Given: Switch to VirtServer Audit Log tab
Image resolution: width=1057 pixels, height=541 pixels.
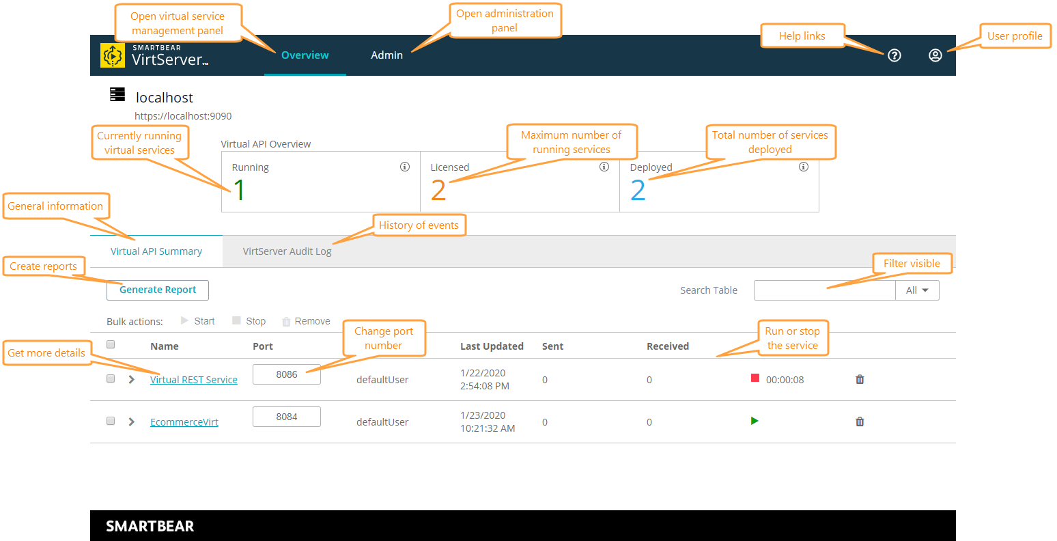Looking at the screenshot, I should point(287,251).
